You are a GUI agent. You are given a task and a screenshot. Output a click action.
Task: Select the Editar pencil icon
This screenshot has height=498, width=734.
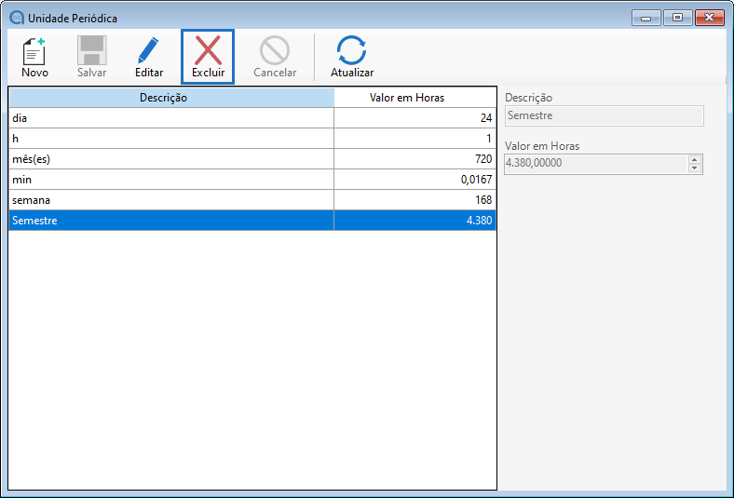149,51
